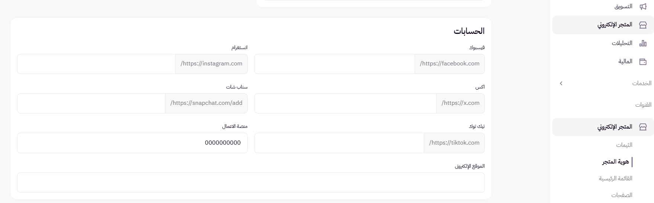Click the lower storefront icon in sidebar
This screenshot has height=203, width=654.
[643, 127]
